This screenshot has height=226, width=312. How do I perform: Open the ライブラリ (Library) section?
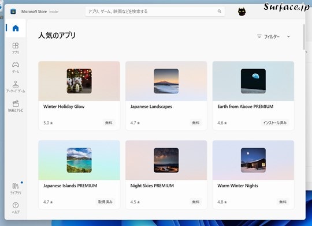(x=16, y=189)
